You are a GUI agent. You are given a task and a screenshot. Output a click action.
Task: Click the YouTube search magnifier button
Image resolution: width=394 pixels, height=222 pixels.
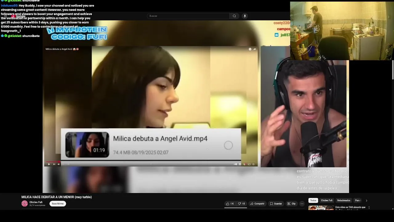pyautogui.click(x=234, y=16)
